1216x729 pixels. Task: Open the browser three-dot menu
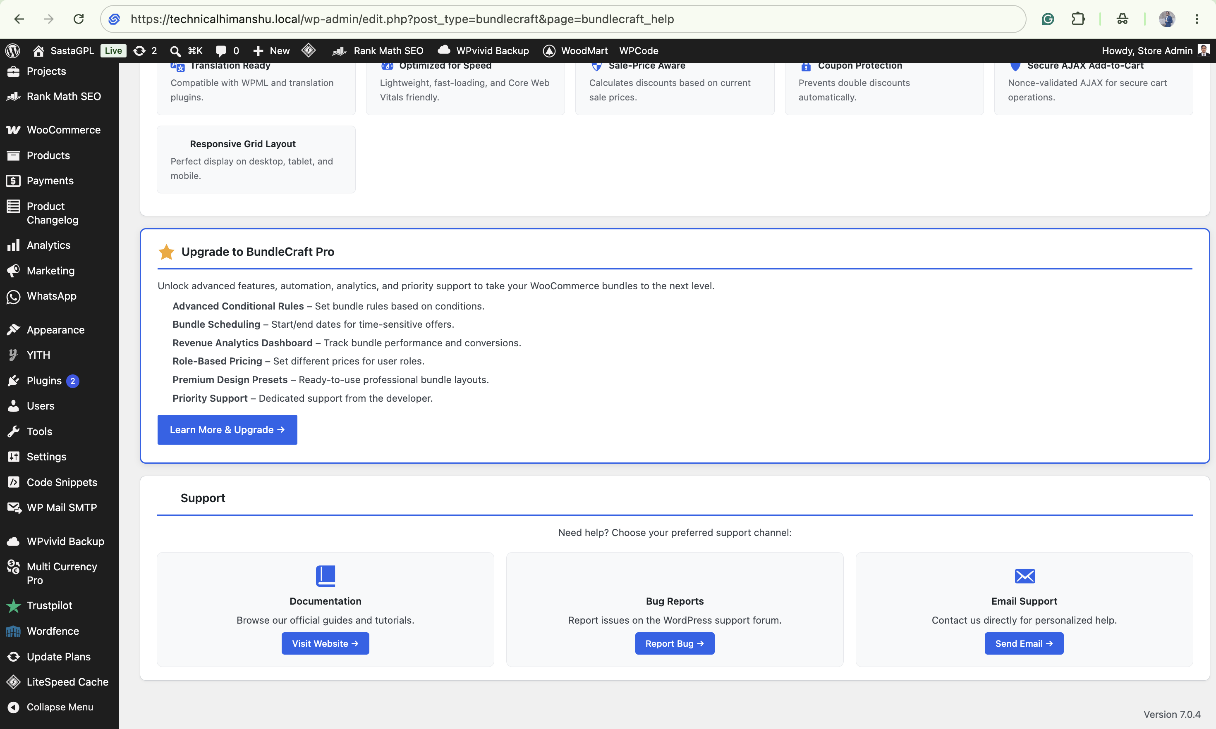(1197, 19)
